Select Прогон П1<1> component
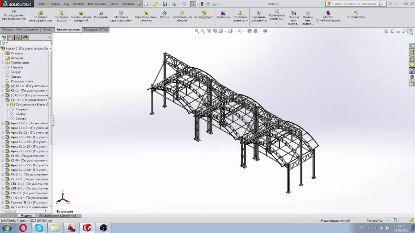Viewport: 415px width, 233px height. [29, 202]
